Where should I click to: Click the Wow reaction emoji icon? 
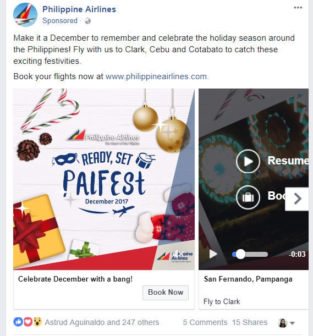[x=37, y=322]
